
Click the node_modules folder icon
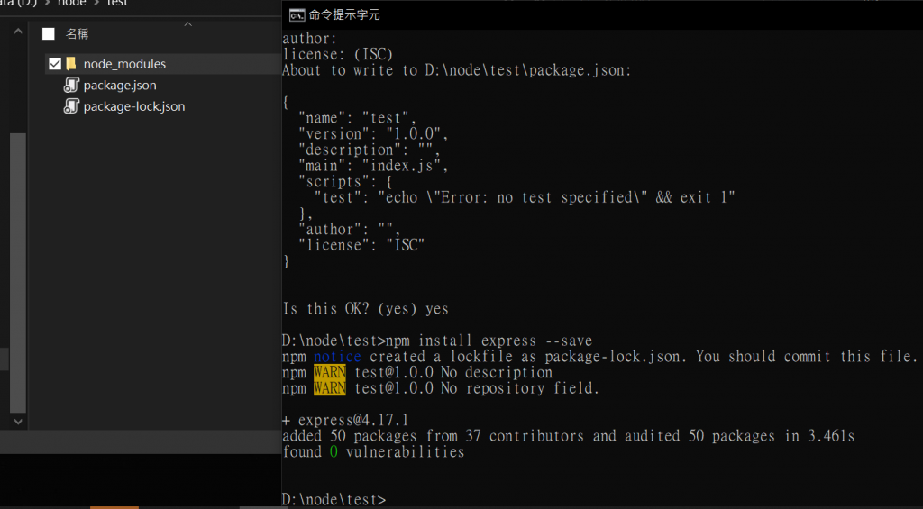pyautogui.click(x=71, y=64)
